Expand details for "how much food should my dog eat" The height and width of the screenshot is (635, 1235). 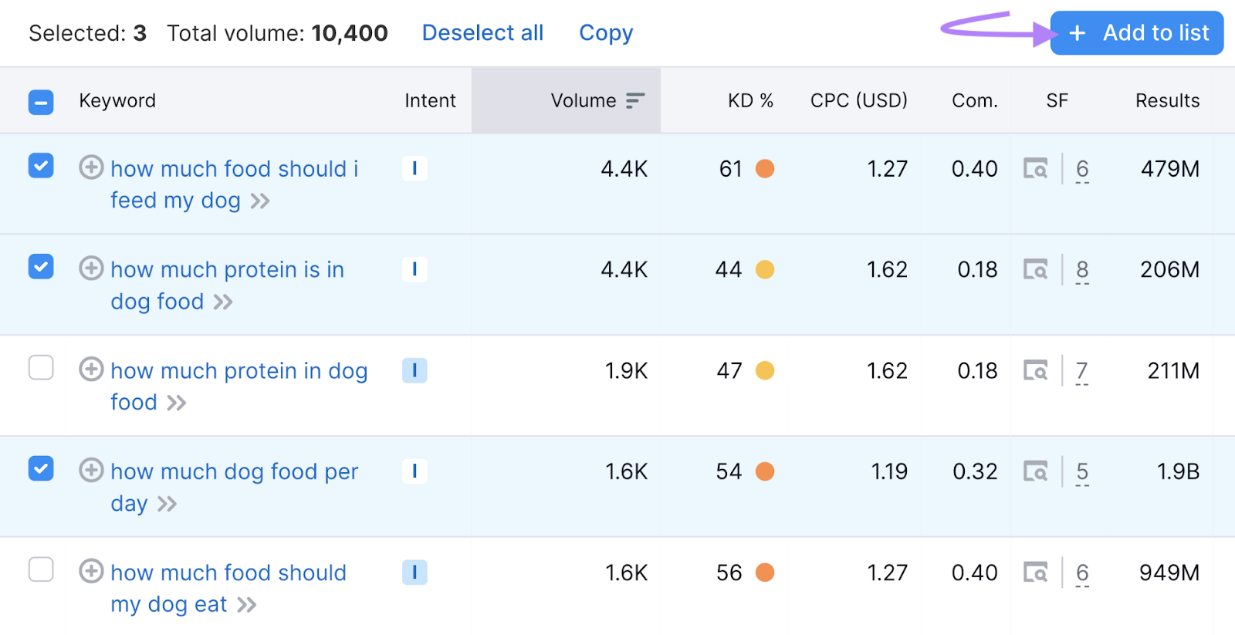pyautogui.click(x=244, y=604)
